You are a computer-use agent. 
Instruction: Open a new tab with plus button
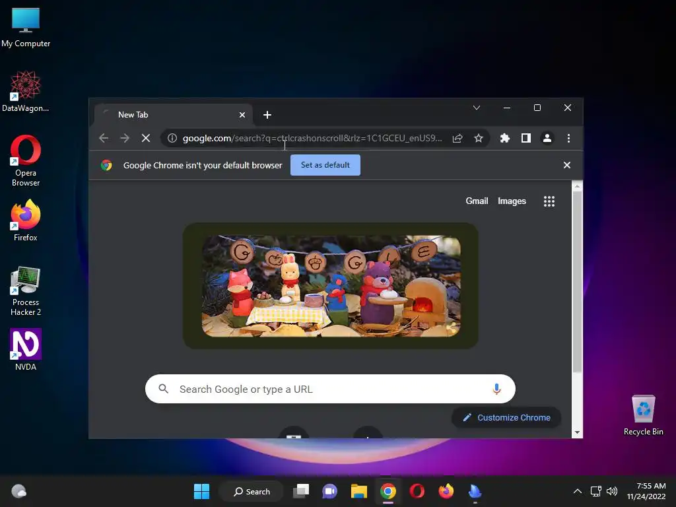267,115
